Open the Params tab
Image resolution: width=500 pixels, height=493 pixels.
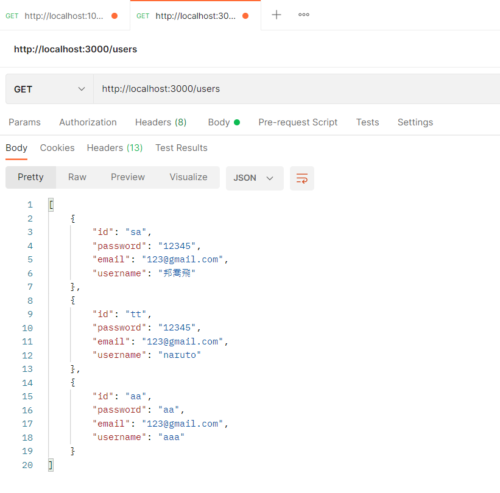24,122
